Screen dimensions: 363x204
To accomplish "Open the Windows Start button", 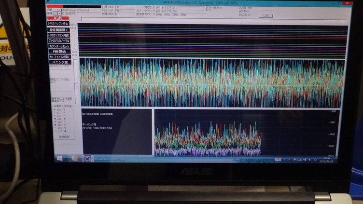I will pyautogui.click(x=59, y=158).
